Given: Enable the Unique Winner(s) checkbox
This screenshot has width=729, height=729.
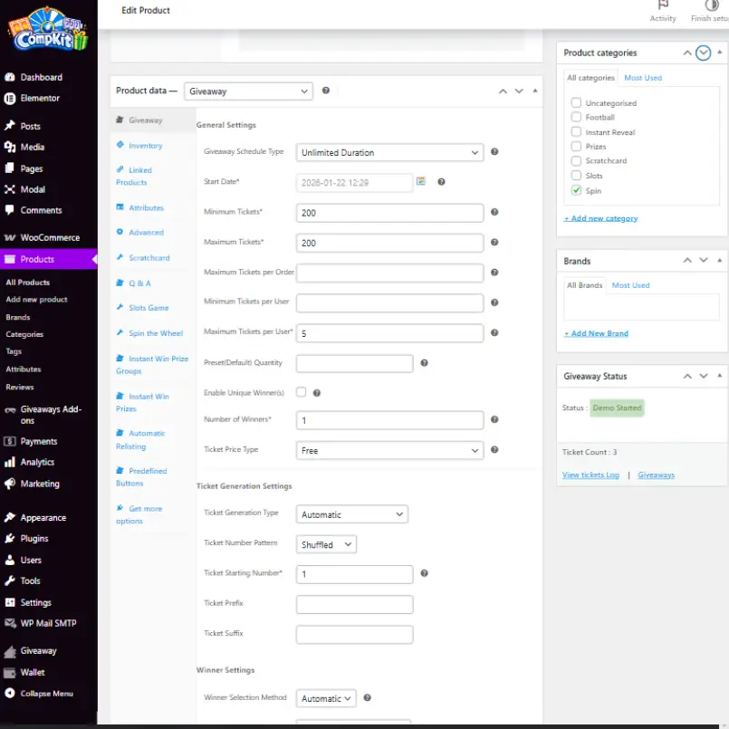Looking at the screenshot, I should coord(302,392).
